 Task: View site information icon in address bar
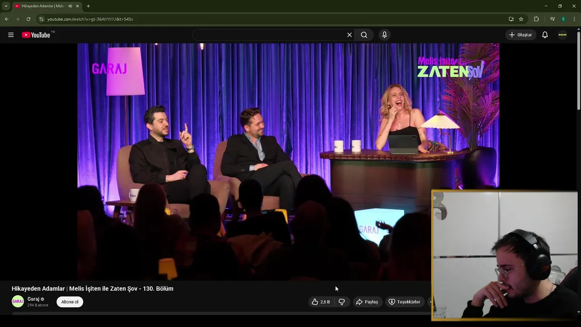pos(41,19)
